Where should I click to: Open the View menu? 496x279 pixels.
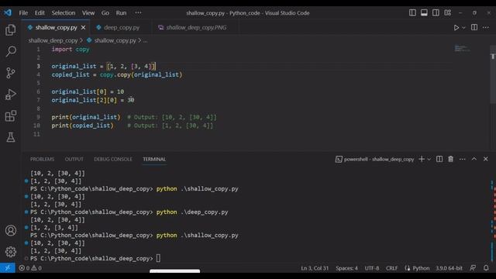click(x=88, y=13)
